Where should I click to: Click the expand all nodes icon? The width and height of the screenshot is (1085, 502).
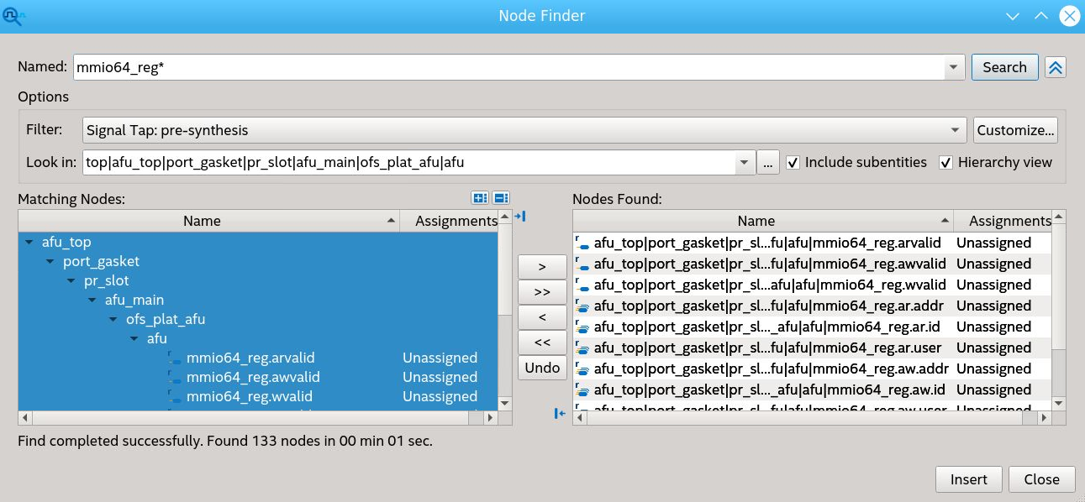tap(480, 198)
